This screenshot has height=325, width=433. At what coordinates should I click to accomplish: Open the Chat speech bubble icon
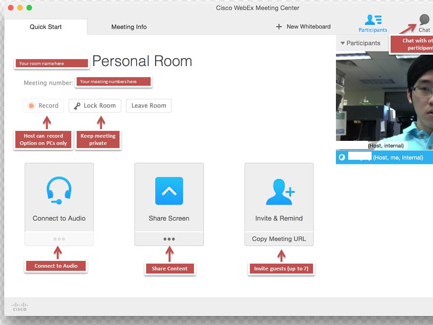coord(424,20)
